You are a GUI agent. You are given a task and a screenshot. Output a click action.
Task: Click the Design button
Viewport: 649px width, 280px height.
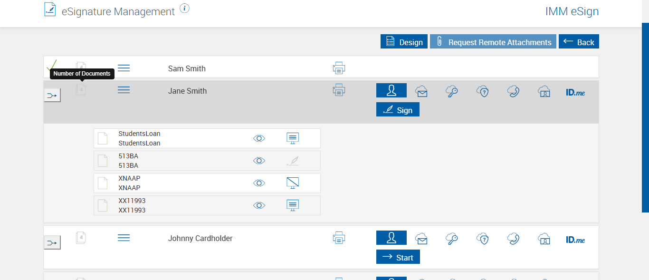coord(404,42)
